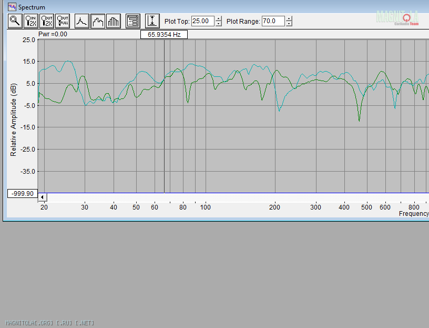Click the 100 frequency axis label

(206, 207)
